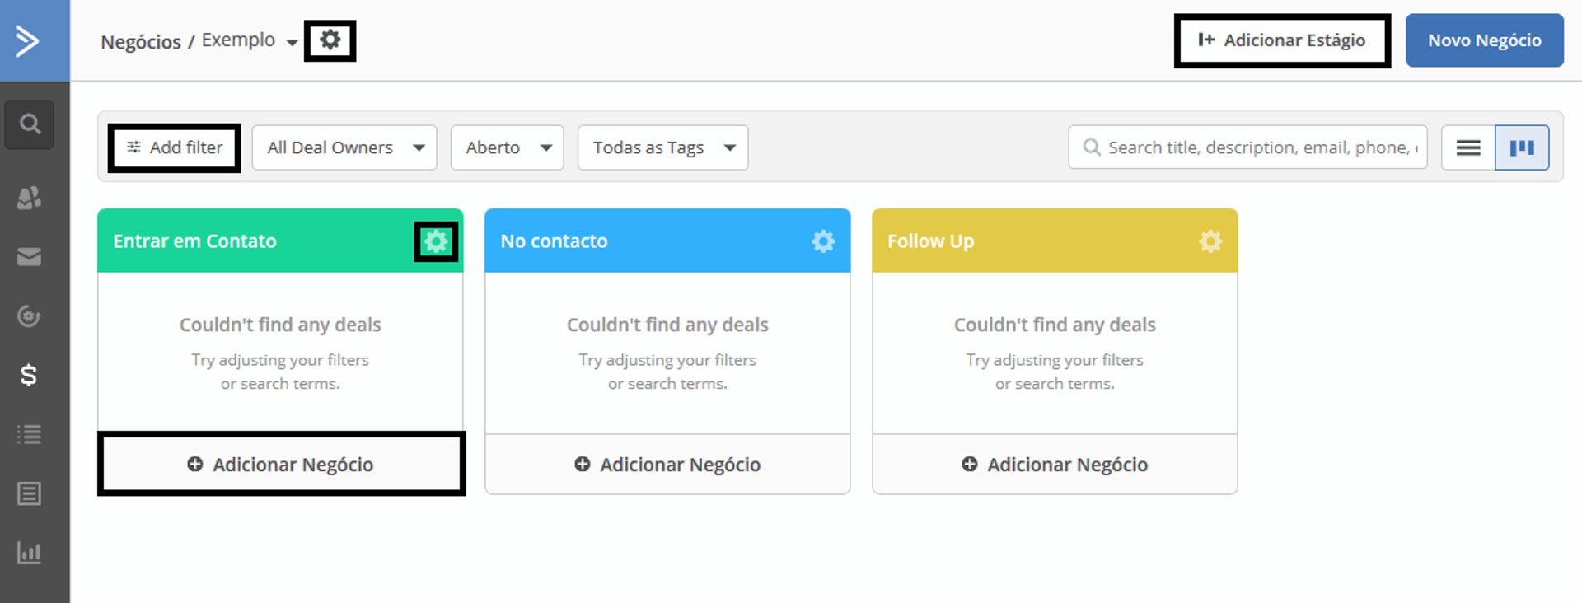Screen dimensions: 1582x603
Task: Open Campaigns via the sidebar envelope icon
Action: 30,257
